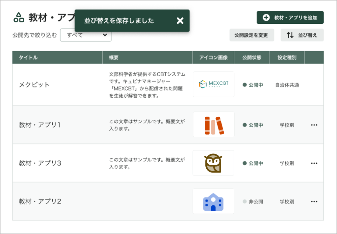337x234 pixels.
Task: Click 非公開 status in the 教材・アプリ2 row
Action: 253,201
